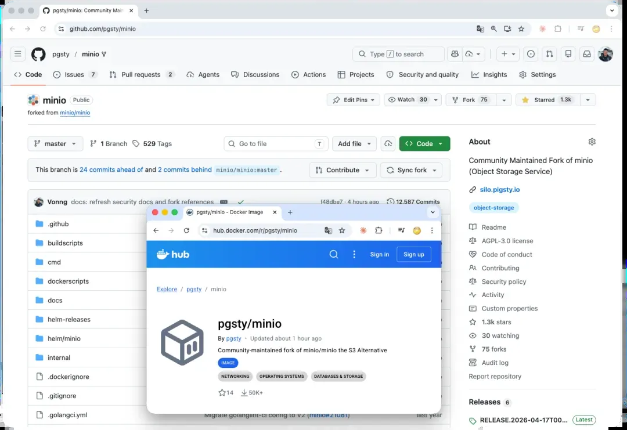627x430 pixels.
Task: Go back in the Docker Hub window
Action: tap(156, 230)
